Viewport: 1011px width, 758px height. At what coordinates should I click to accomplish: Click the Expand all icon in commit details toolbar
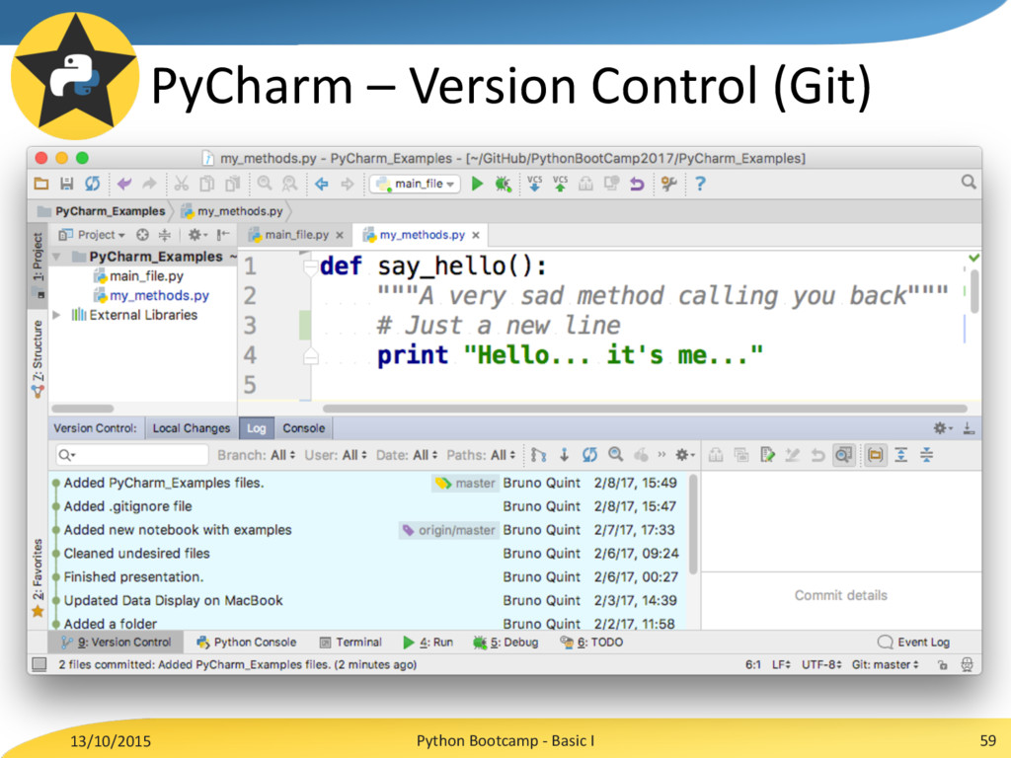pos(901,455)
